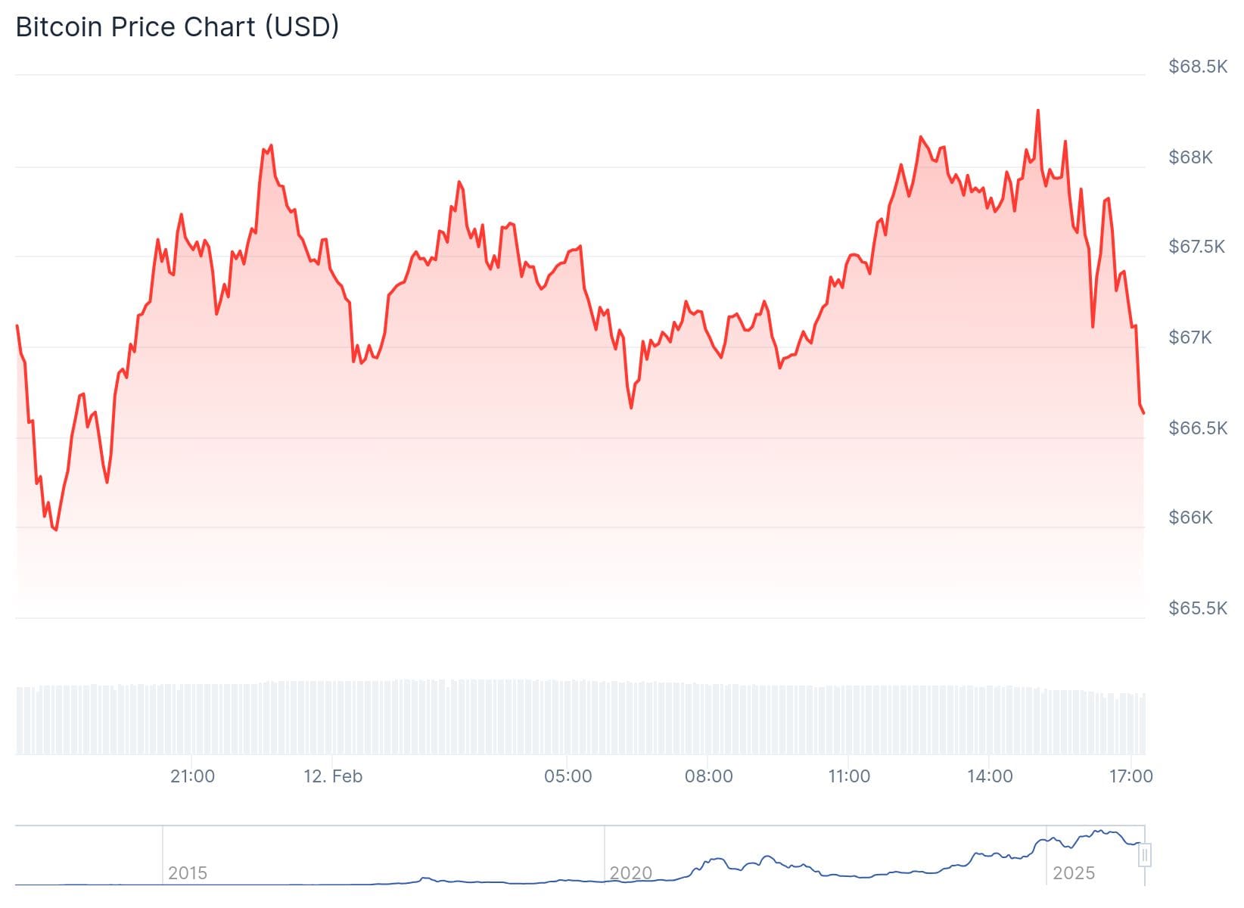Click the Bitcoin Price Chart (USD) title
1244x908 pixels.
tap(177, 27)
